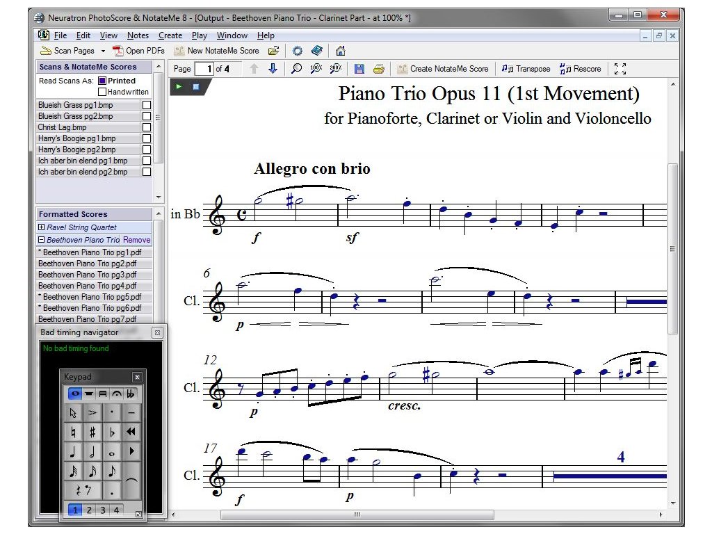712x534 pixels.
Task: Save score with the floppy disk icon
Action: tap(359, 69)
